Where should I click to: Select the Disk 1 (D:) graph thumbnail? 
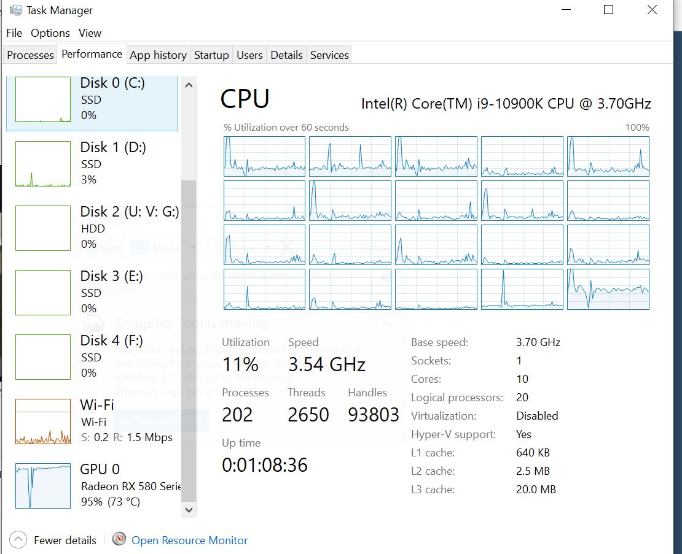coord(43,164)
